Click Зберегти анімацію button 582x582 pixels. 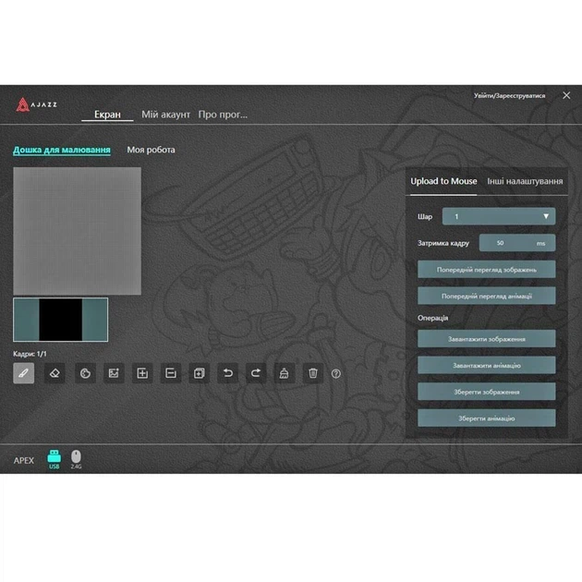487,418
